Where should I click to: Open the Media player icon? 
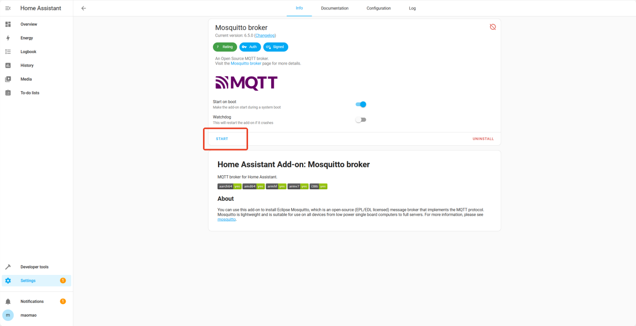8,79
